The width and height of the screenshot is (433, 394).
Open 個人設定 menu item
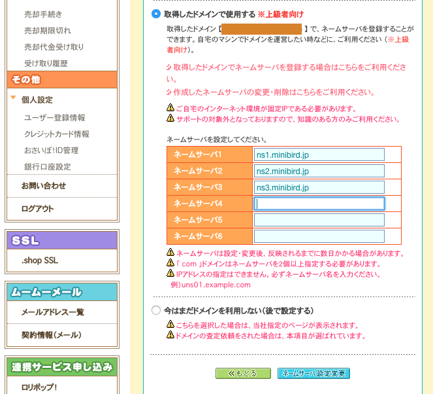[x=37, y=100]
